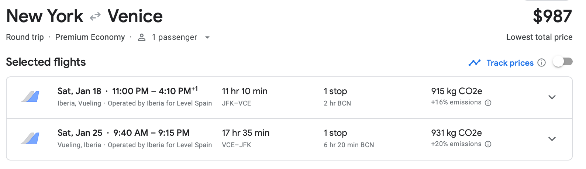586x169 pixels.
Task: Click the 1 passenger label
Action: (x=174, y=37)
